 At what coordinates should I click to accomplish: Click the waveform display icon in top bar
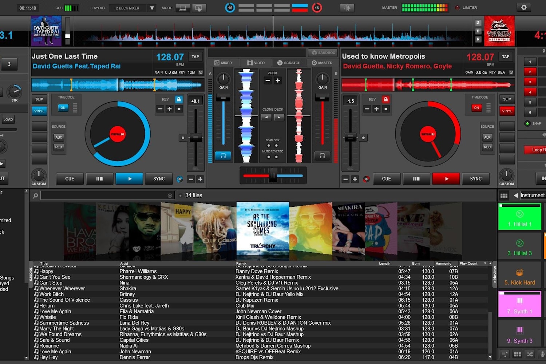347,8
